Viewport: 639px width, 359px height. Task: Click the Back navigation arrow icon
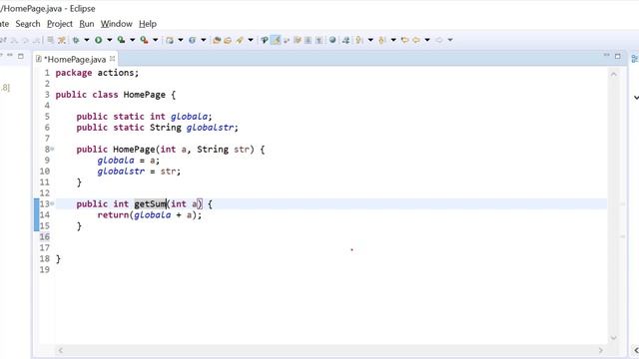[x=416, y=40]
